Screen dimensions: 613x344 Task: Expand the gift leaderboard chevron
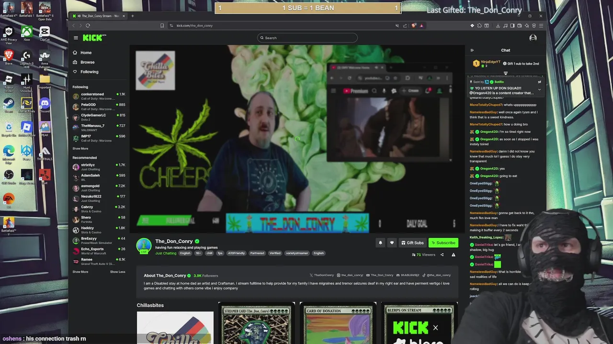pos(506,73)
